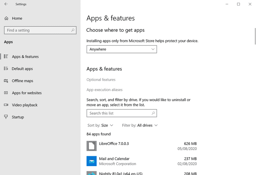Image resolution: width=256 pixels, height=175 pixels.
Task: Click the 84 apps found text
Action: click(x=99, y=134)
